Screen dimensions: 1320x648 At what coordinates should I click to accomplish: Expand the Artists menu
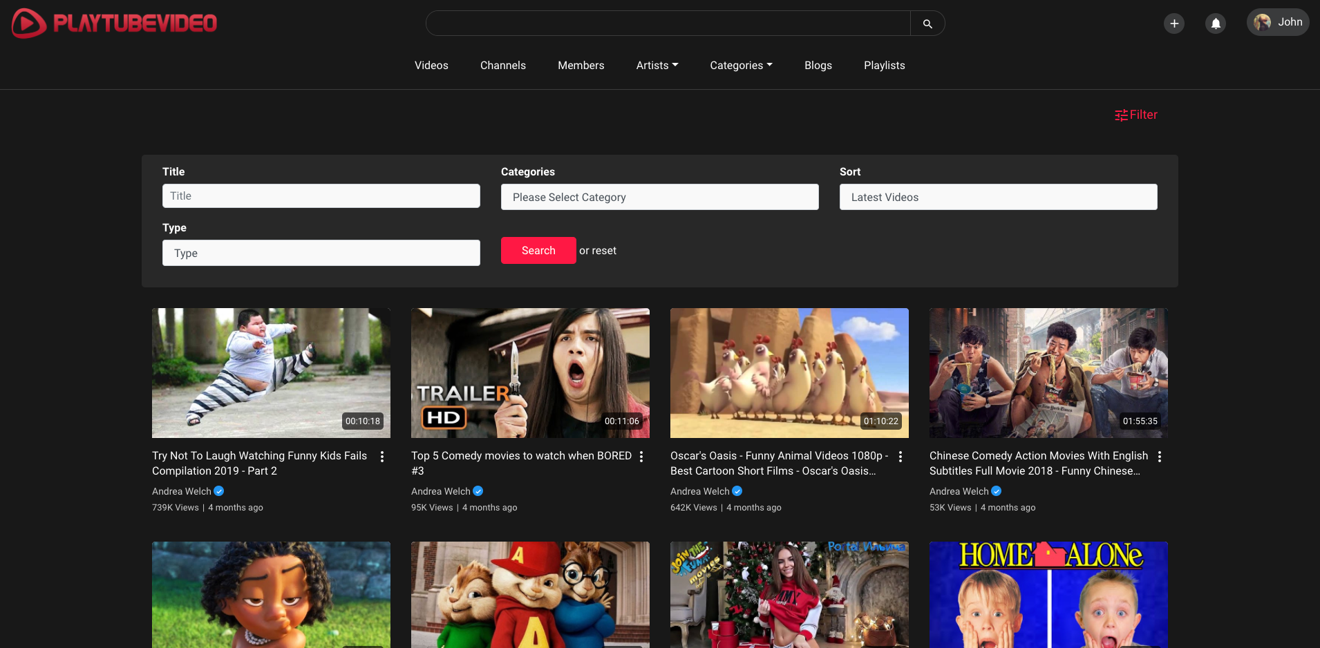click(657, 65)
